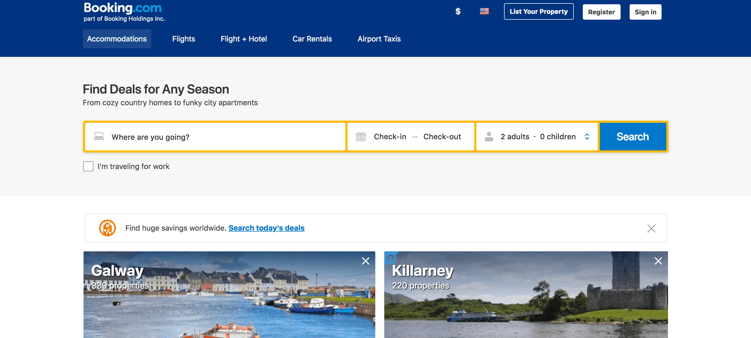
Task: Check the "I'm traveling for work" box
Action: click(88, 166)
